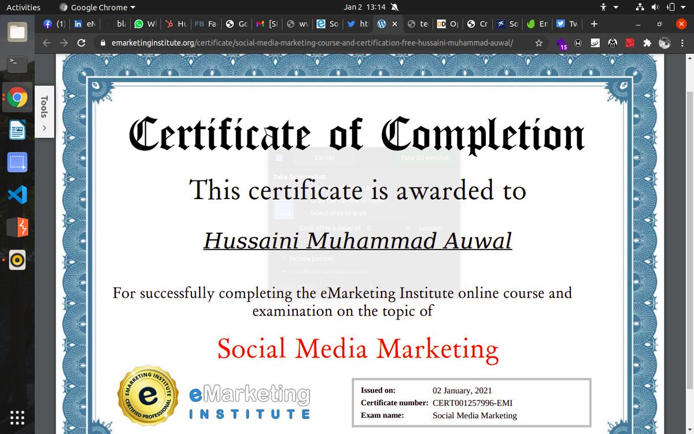Image resolution: width=694 pixels, height=434 pixels.
Task: Switch to the Facebook (1) tab
Action: click(54, 24)
